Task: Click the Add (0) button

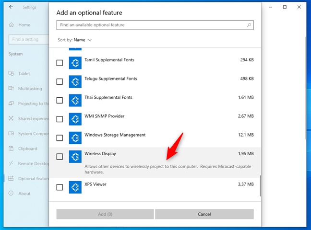Action: pyautogui.click(x=105, y=214)
